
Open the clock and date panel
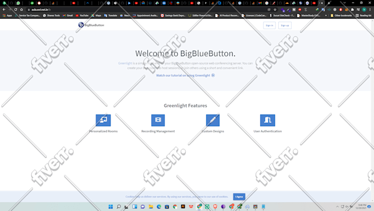(361, 207)
